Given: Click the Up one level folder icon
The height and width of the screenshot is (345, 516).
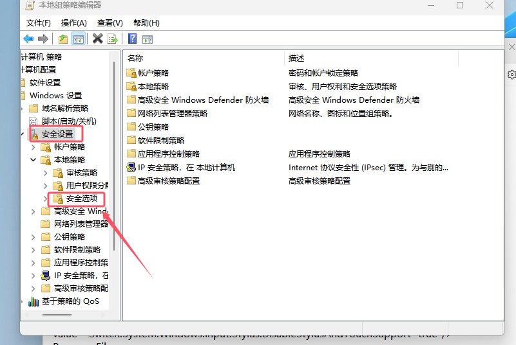Looking at the screenshot, I should pyautogui.click(x=63, y=39).
